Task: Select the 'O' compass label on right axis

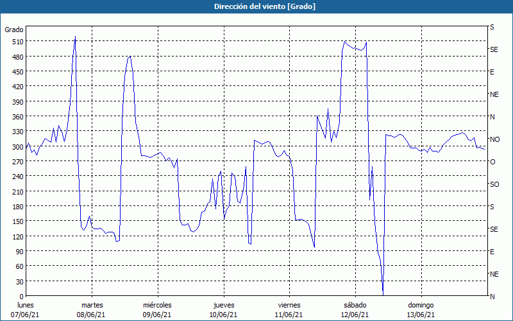Action: (x=492, y=162)
